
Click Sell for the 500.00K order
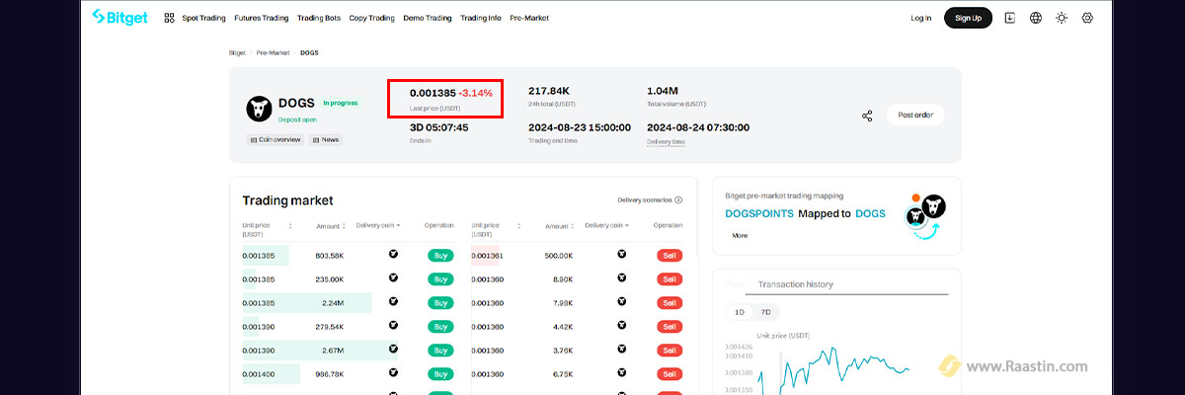(x=670, y=255)
